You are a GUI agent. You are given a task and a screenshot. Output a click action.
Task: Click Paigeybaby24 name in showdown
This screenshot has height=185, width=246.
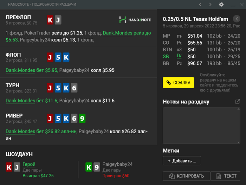(x=117, y=164)
